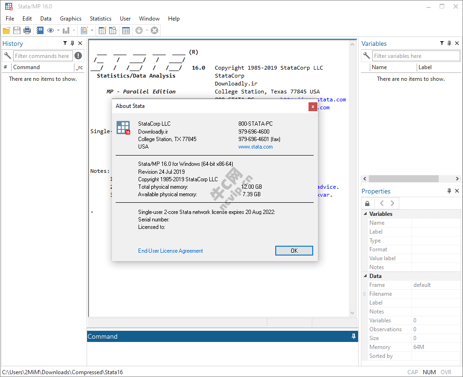Click the next variable arrow in Properties
This screenshot has width=463, height=377.
click(x=392, y=203)
